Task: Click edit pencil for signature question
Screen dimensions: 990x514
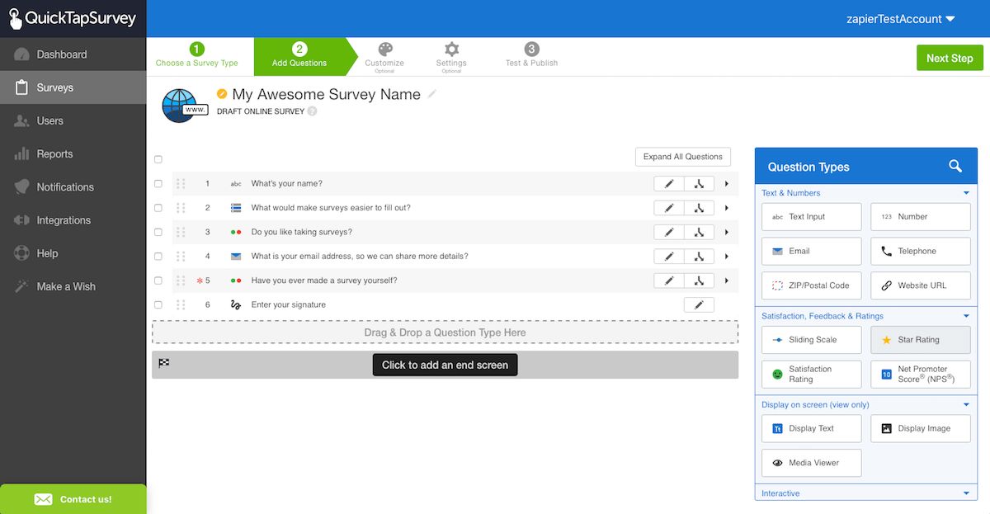Action: coord(699,305)
